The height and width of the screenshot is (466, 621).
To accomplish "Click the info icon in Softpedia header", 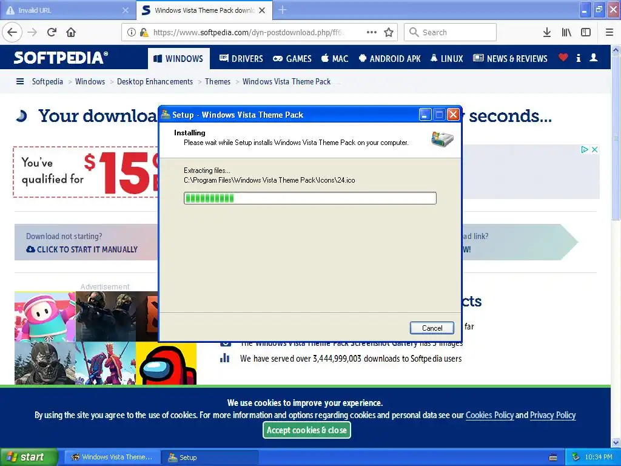I will [578, 58].
